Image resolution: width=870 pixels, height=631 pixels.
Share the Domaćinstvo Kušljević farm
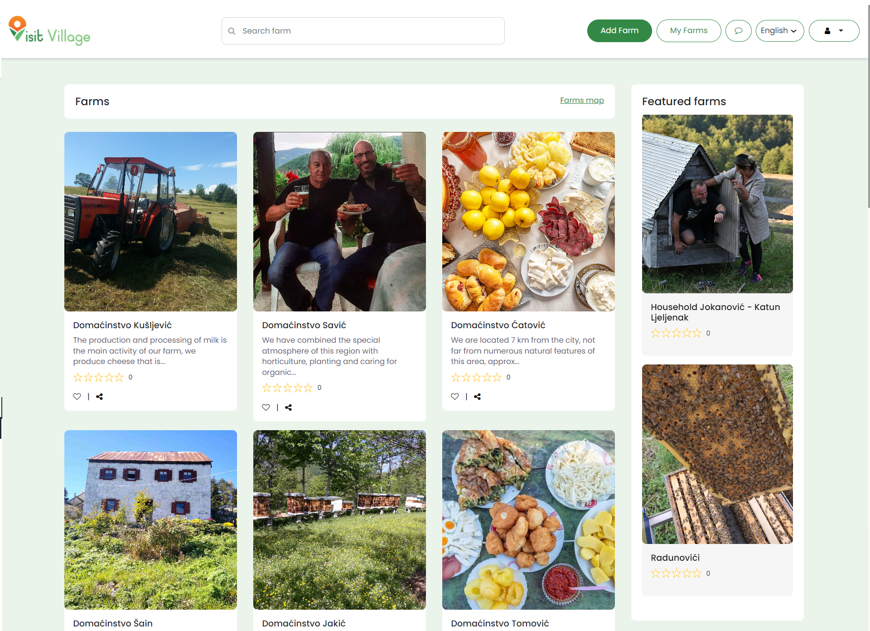[100, 397]
